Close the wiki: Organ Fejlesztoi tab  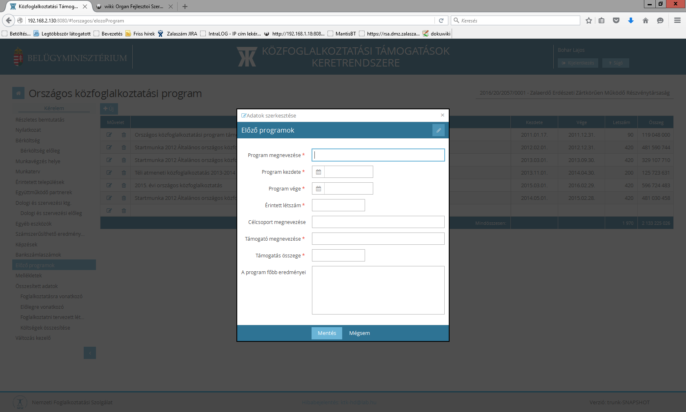point(171,7)
